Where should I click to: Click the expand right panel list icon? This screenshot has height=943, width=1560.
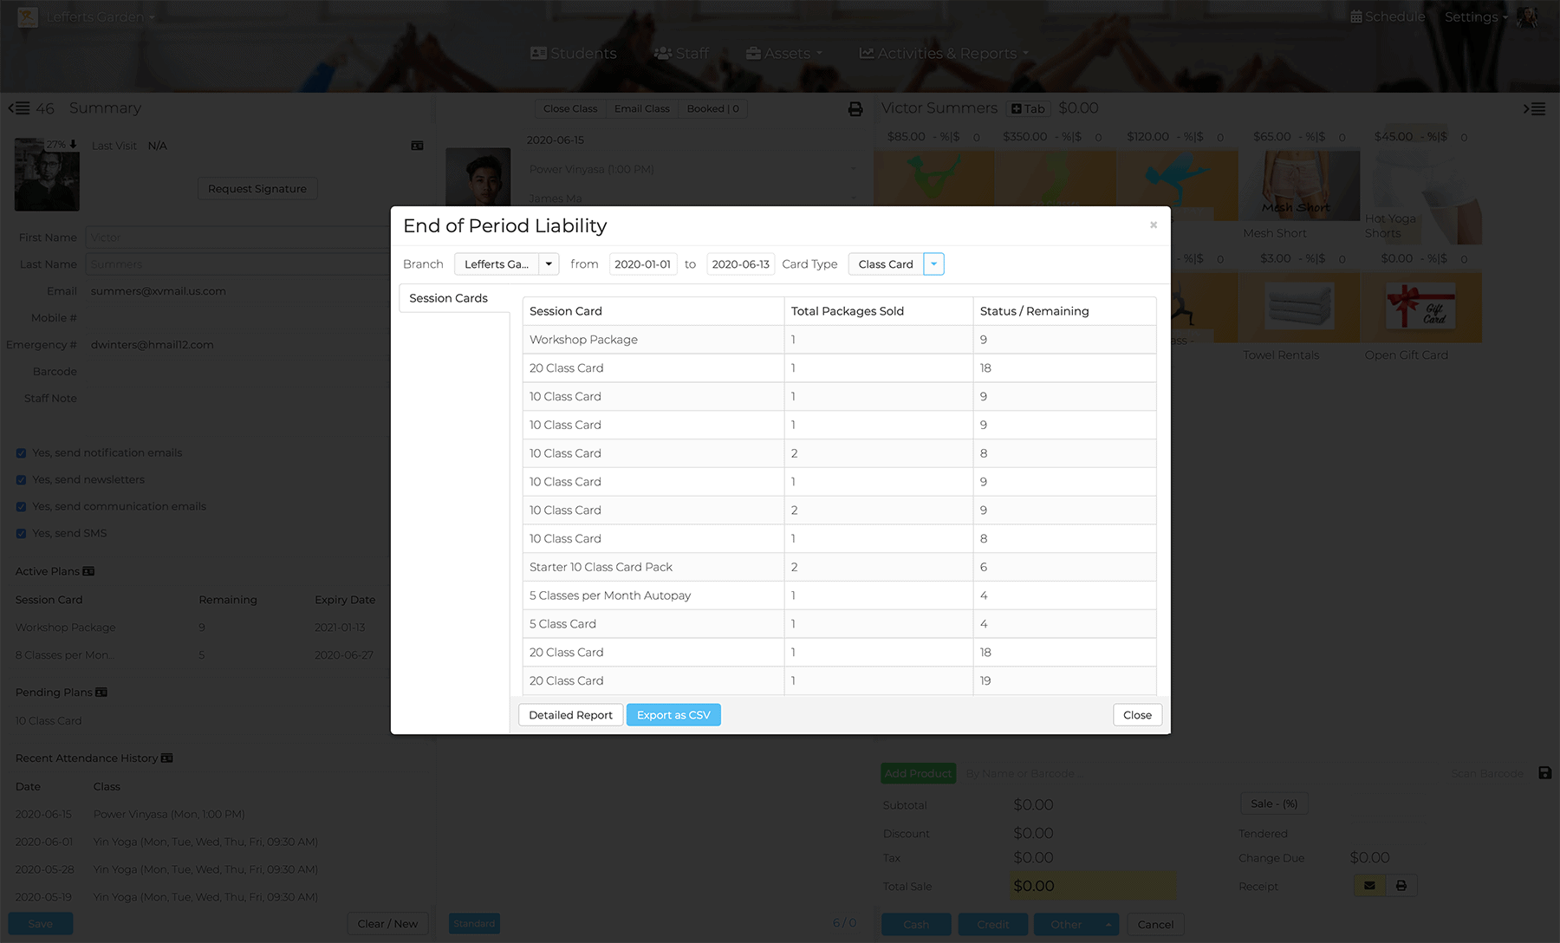click(x=1534, y=109)
